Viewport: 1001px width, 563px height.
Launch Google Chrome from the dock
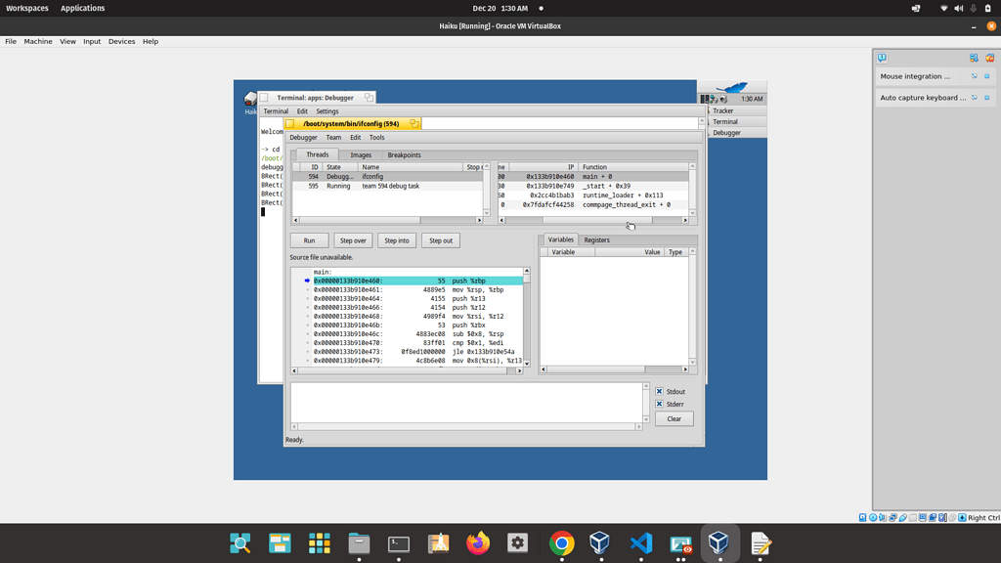point(562,543)
